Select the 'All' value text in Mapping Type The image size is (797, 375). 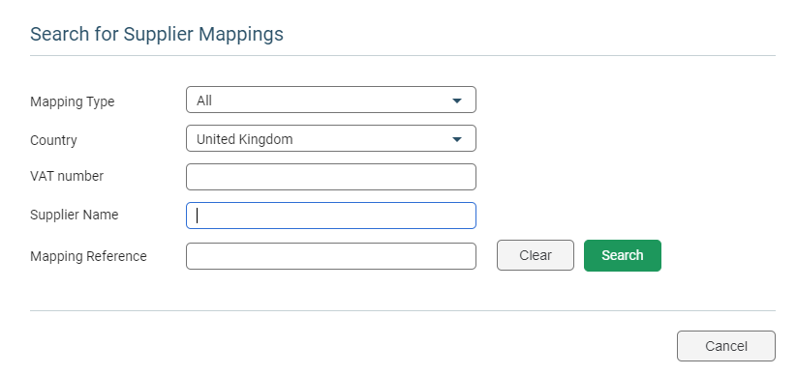pos(203,101)
